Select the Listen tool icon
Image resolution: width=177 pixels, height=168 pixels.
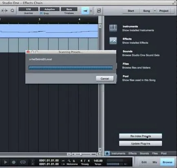[x=12, y=11]
